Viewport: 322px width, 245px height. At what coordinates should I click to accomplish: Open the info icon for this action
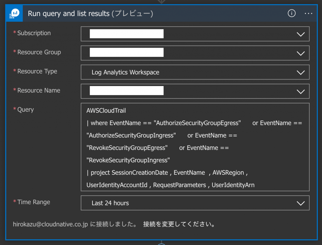291,14
